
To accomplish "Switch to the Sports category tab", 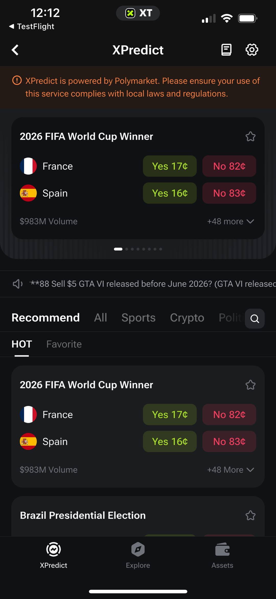I will point(139,318).
